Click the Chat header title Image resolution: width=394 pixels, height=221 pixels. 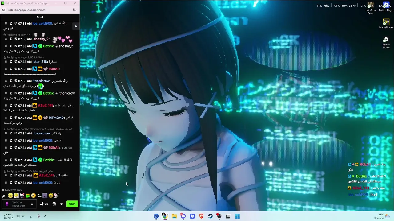[40, 17]
